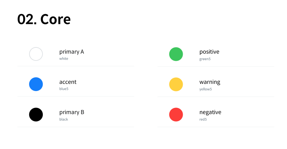Viewport: 287px width, 149px height.
Task: Select the "black" token name
Action: (x=64, y=119)
